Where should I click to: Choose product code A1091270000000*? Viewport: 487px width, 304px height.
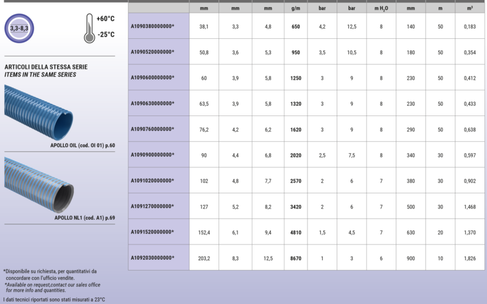click(152, 206)
